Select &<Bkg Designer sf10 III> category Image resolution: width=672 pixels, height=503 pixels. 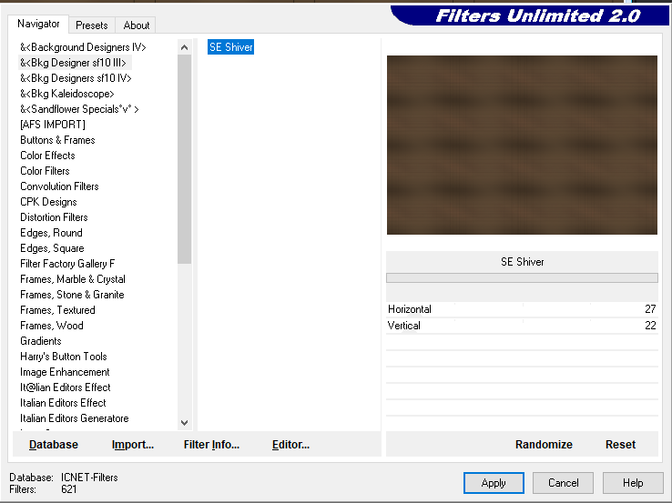pos(73,63)
